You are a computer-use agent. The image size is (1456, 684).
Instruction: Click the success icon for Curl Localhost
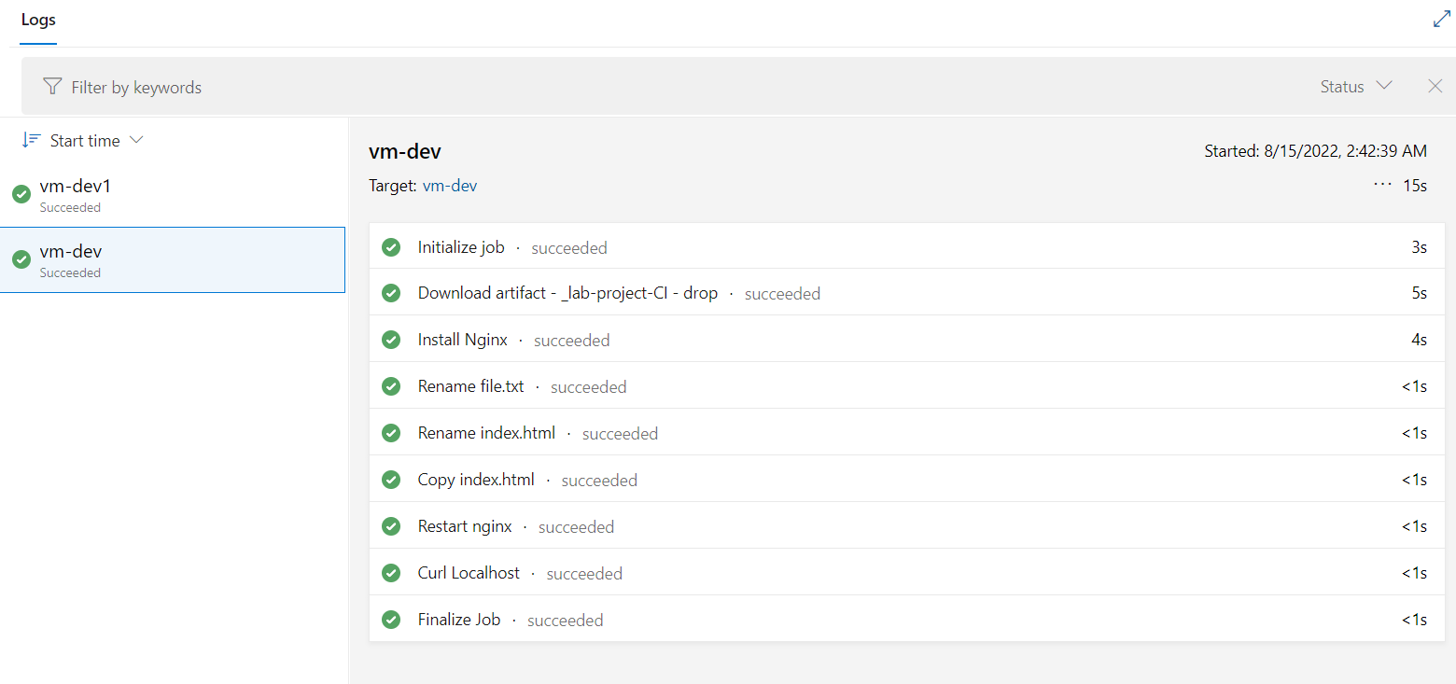pos(391,573)
